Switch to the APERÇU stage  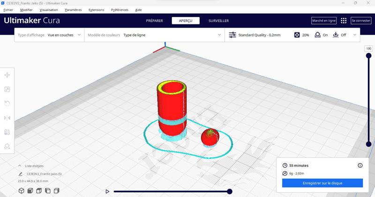(186, 21)
